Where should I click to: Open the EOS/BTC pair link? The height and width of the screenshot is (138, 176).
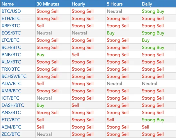pyautogui.click(x=11, y=33)
